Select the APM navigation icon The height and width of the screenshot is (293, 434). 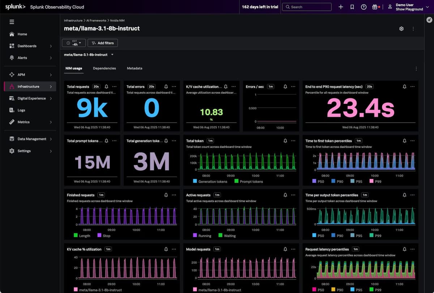pyautogui.click(x=11, y=75)
